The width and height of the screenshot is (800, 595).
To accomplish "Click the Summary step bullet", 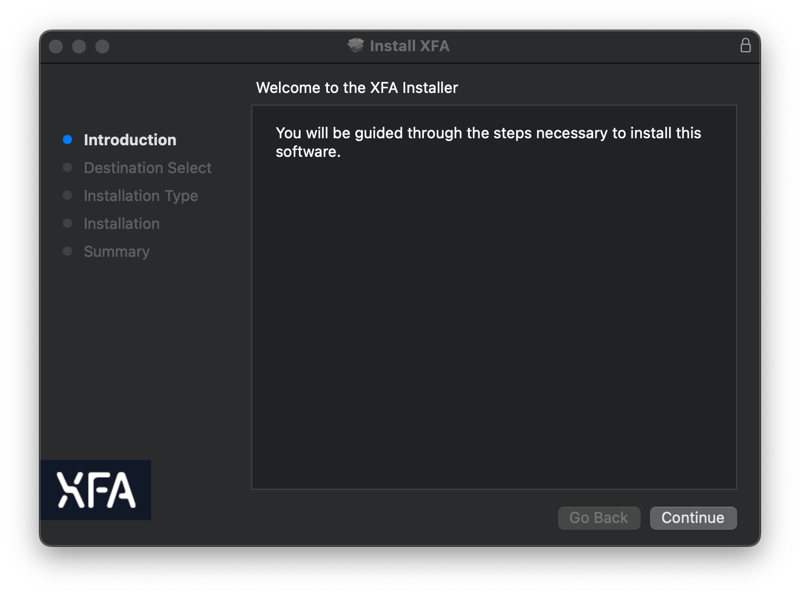I will 67,251.
